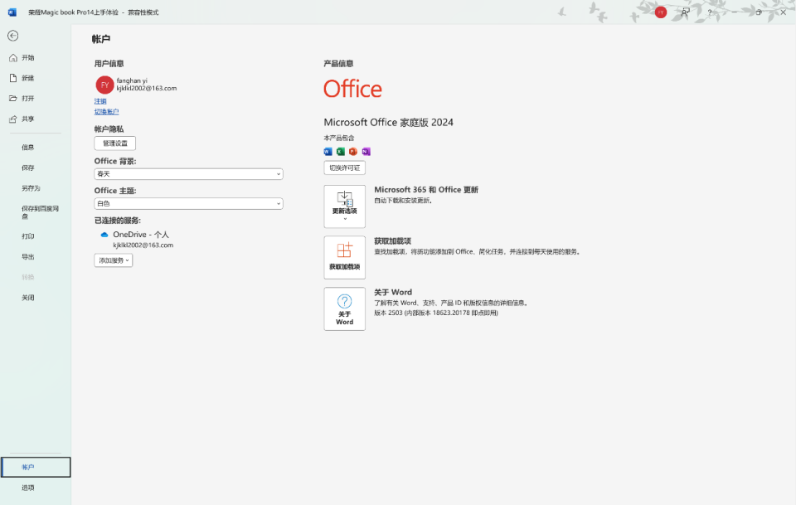Click the help question mark in title bar
796x505 pixels.
pyautogui.click(x=710, y=12)
